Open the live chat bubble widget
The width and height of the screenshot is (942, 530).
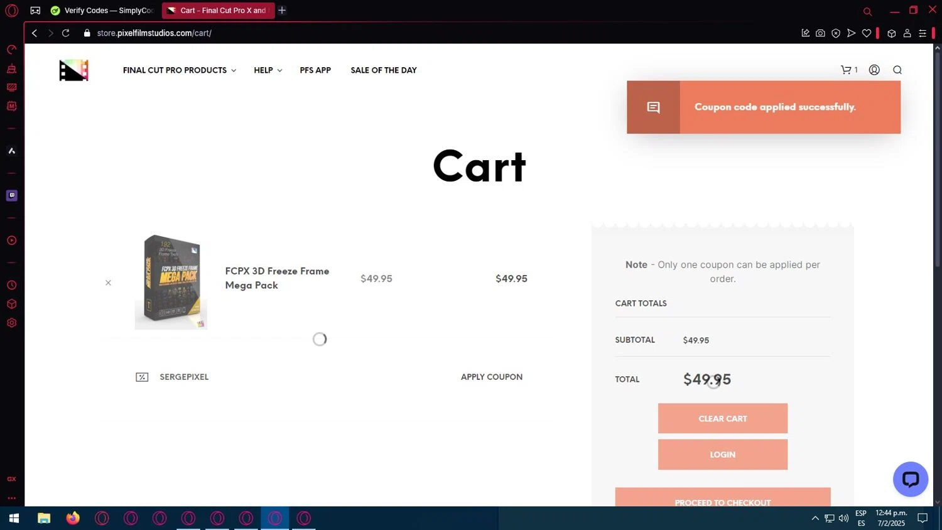pos(911,479)
